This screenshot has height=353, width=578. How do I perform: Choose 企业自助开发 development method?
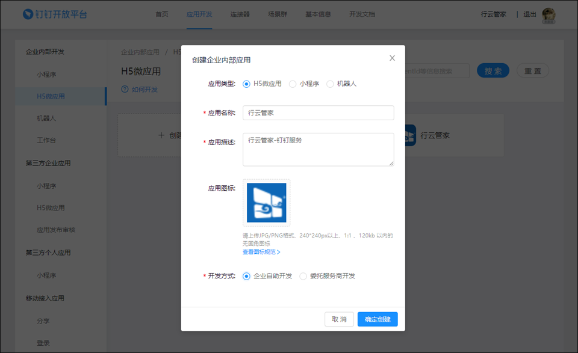coord(246,276)
